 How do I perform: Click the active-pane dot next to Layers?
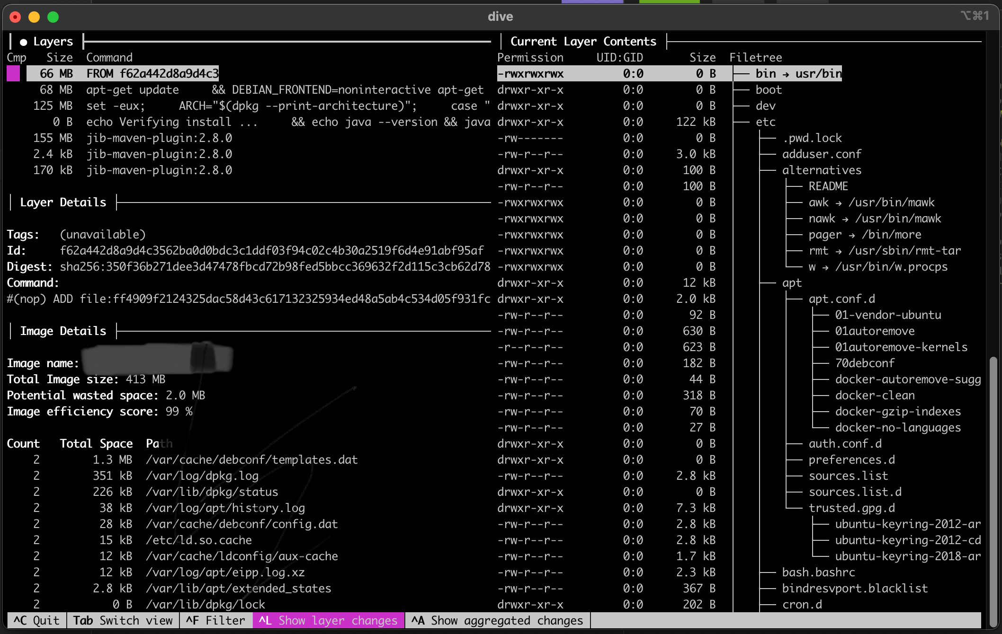coord(23,42)
